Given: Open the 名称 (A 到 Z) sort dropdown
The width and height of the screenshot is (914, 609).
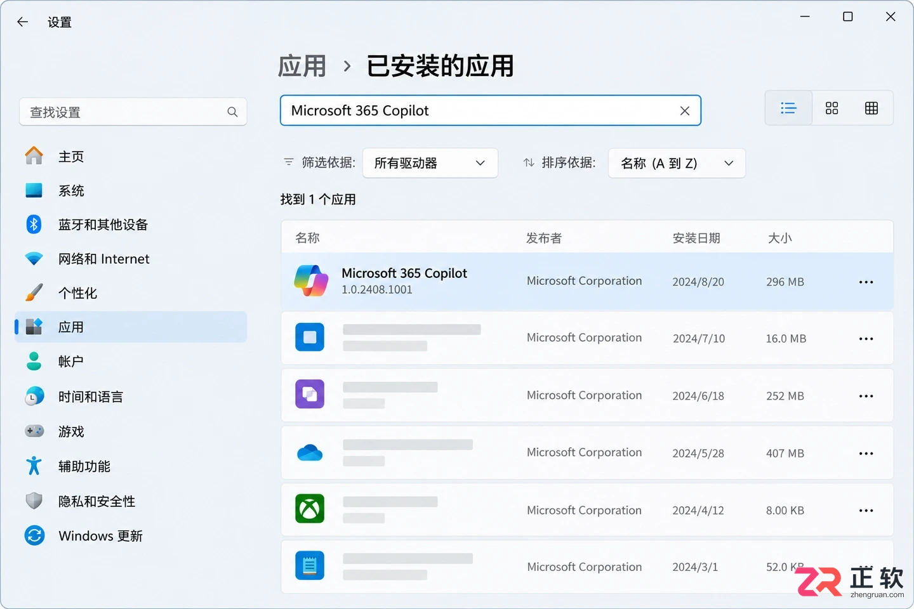Looking at the screenshot, I should click(677, 163).
